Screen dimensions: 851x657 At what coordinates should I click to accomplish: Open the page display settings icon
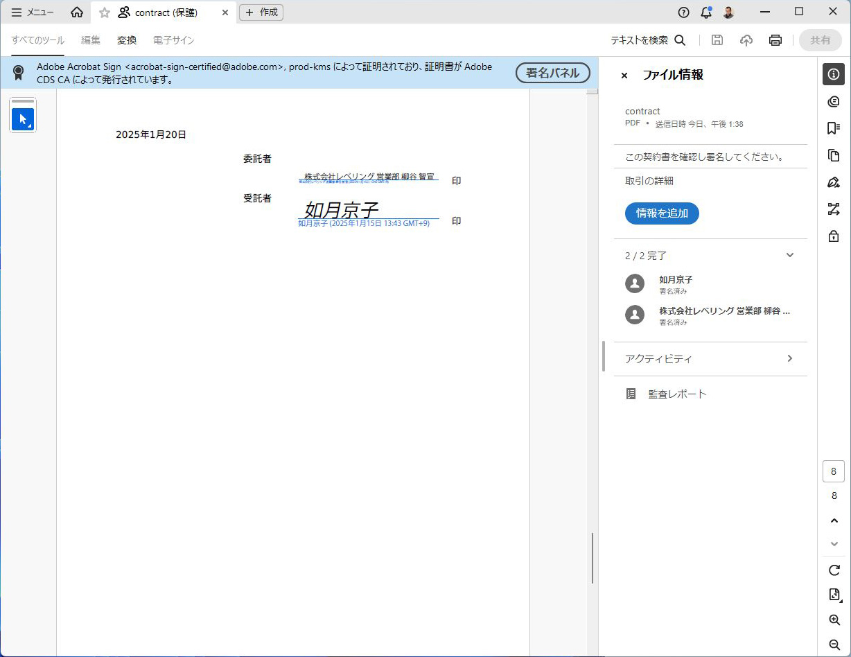834,595
